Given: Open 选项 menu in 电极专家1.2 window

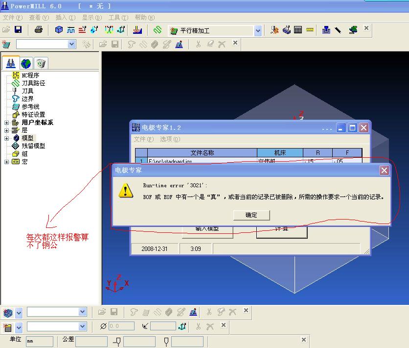Looking at the screenshot, I should pyautogui.click(x=170, y=139).
